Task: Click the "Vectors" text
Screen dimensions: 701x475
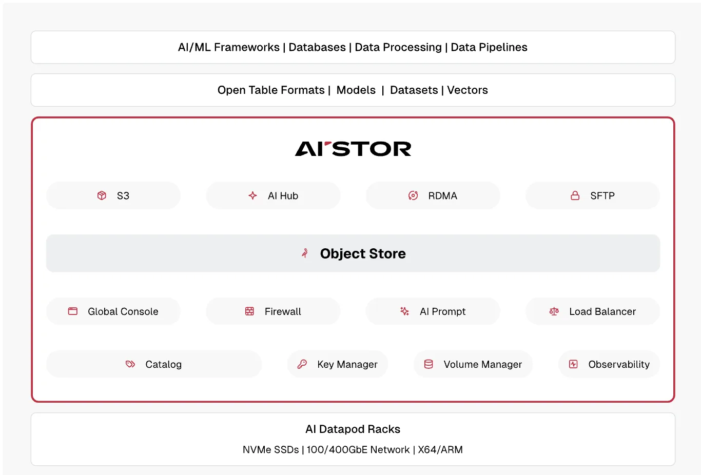Action: (468, 90)
